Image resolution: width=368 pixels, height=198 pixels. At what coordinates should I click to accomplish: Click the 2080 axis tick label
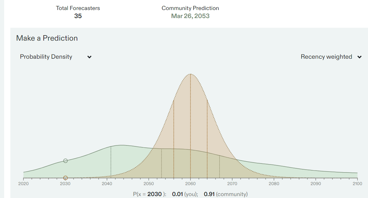coord(274,184)
